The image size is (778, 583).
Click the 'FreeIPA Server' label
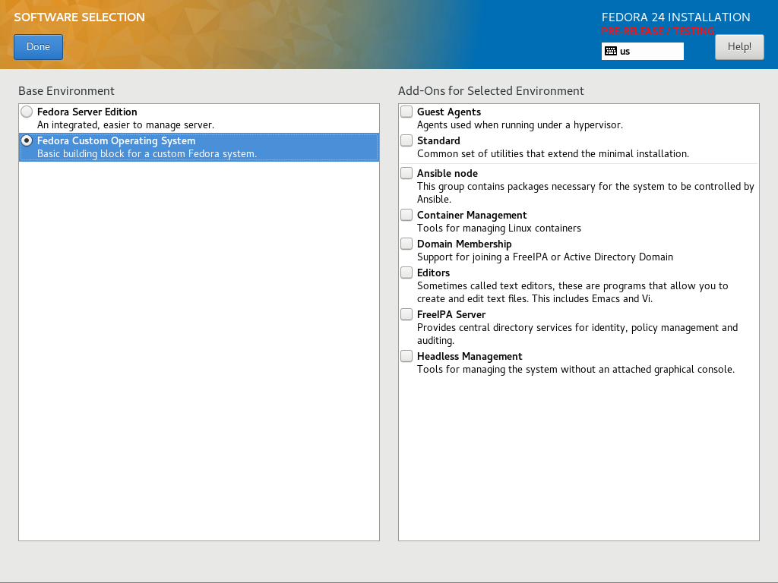[x=451, y=314]
